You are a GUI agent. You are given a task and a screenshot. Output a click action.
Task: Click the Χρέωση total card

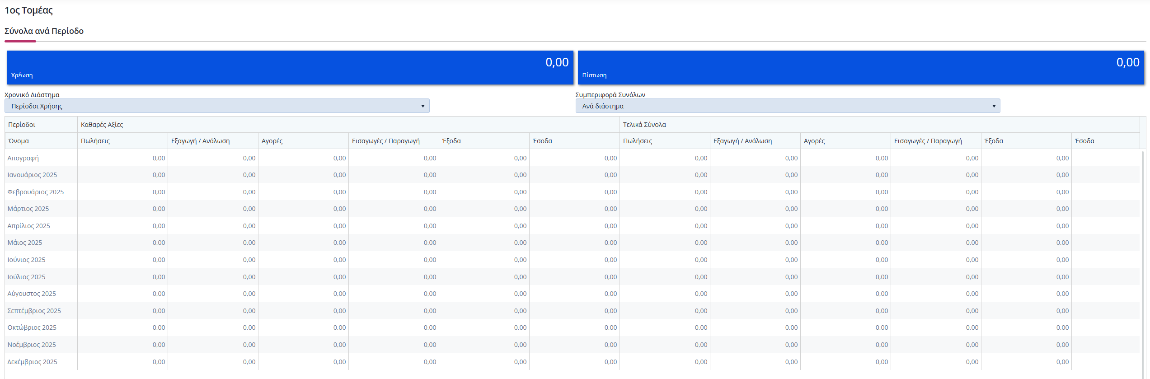(x=290, y=67)
